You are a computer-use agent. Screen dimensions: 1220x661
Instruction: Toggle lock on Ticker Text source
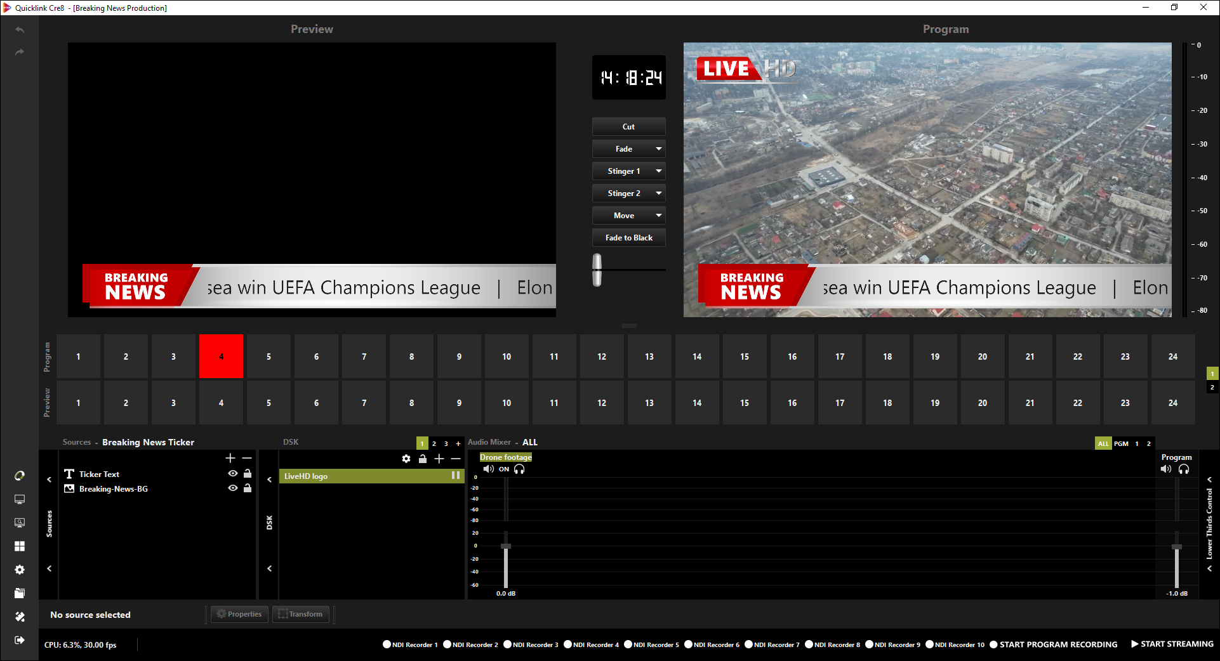pyautogui.click(x=248, y=474)
